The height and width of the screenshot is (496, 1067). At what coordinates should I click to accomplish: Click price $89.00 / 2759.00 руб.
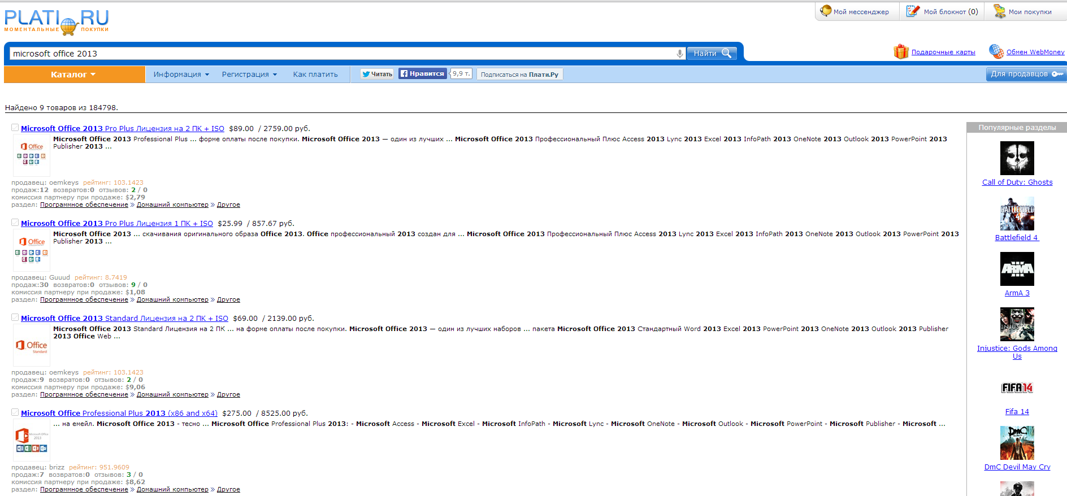coord(270,129)
